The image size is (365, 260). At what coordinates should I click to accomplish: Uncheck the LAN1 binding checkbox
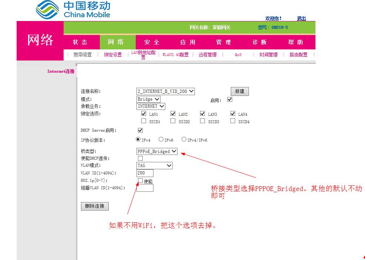(144, 114)
